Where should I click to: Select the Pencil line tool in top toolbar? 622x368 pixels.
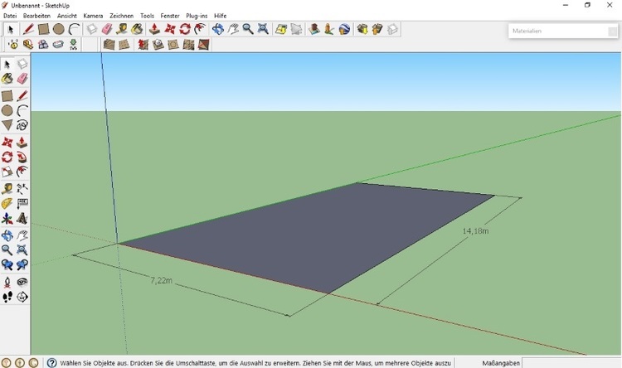click(x=27, y=29)
